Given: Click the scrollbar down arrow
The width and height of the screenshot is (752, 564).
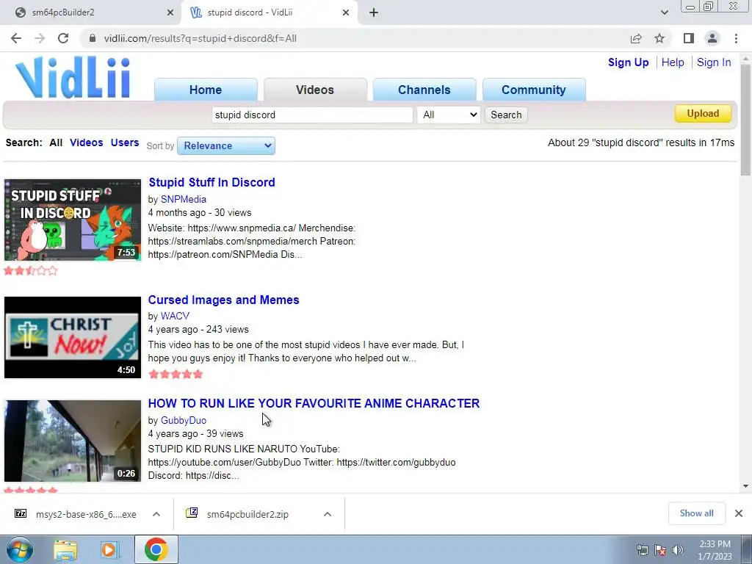Looking at the screenshot, I should point(745,486).
